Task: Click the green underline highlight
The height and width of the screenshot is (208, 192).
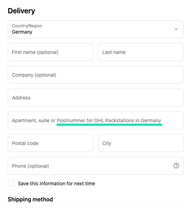Action: tap(109, 125)
